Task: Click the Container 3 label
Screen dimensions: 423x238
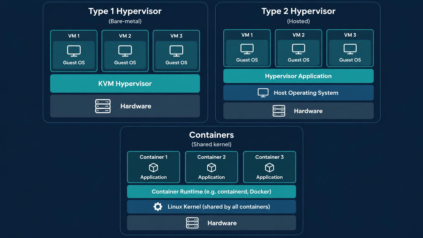Action: 269,157
